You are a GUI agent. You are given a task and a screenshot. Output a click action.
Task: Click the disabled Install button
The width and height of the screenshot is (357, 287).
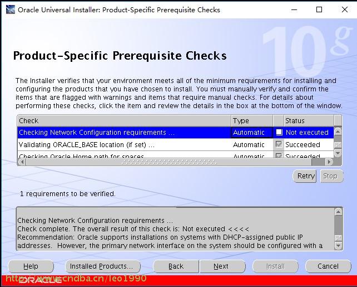point(275,266)
